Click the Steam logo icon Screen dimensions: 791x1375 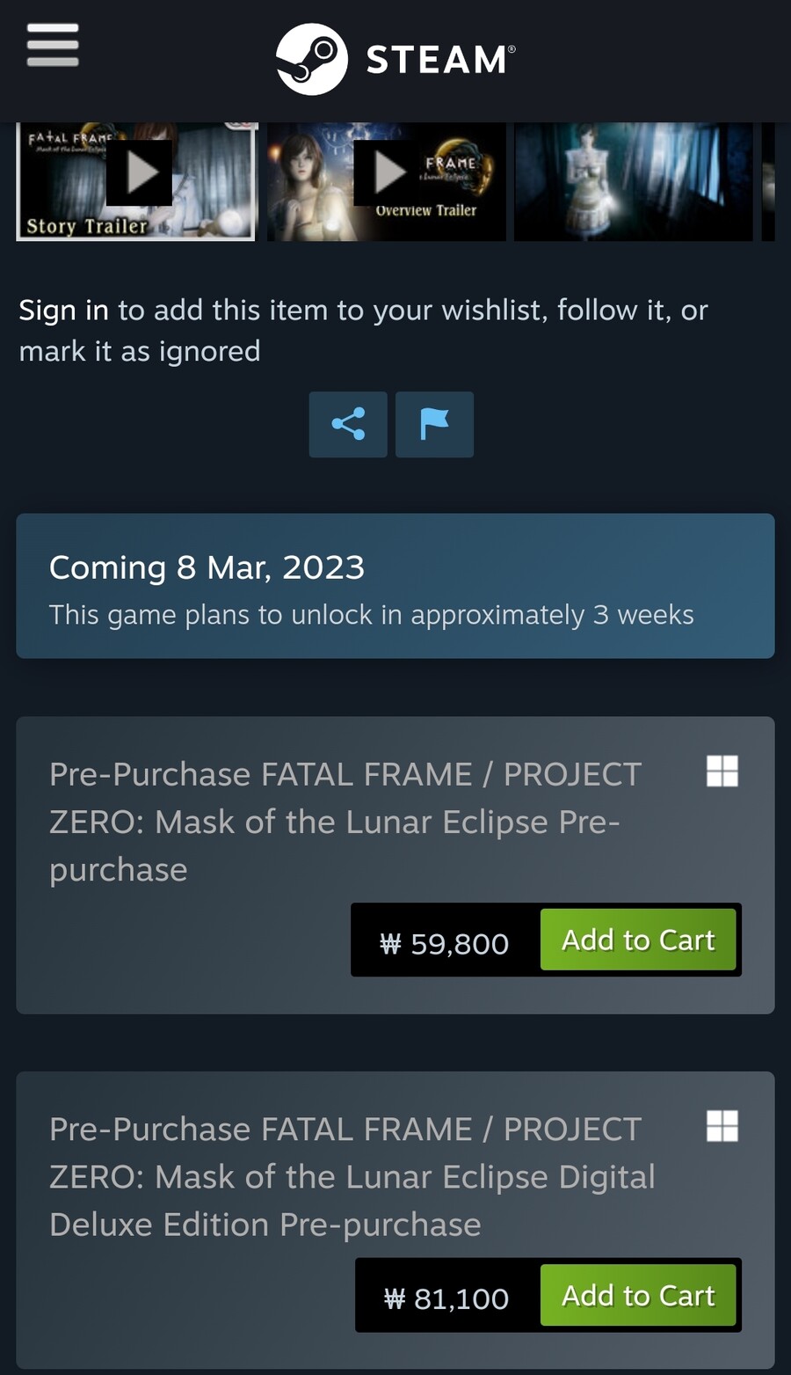(311, 60)
